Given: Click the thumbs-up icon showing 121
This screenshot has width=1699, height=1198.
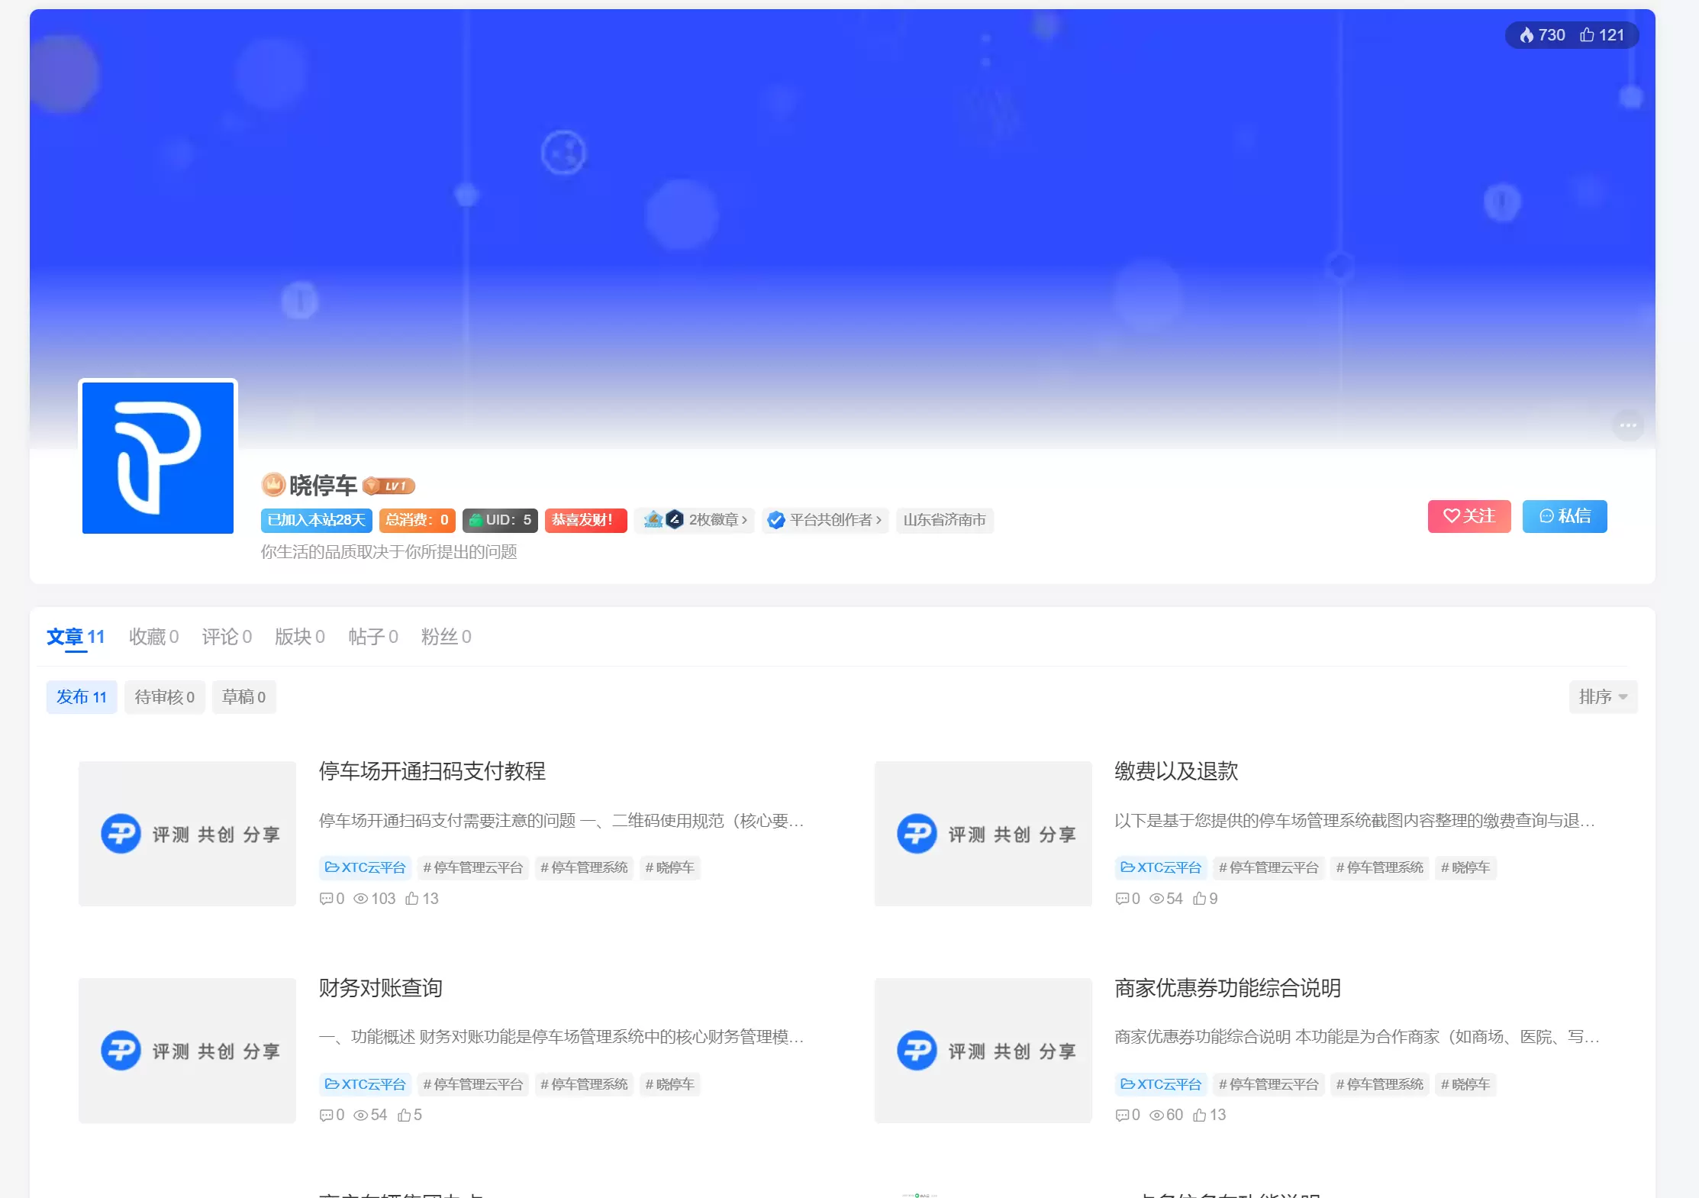Looking at the screenshot, I should tap(1587, 35).
